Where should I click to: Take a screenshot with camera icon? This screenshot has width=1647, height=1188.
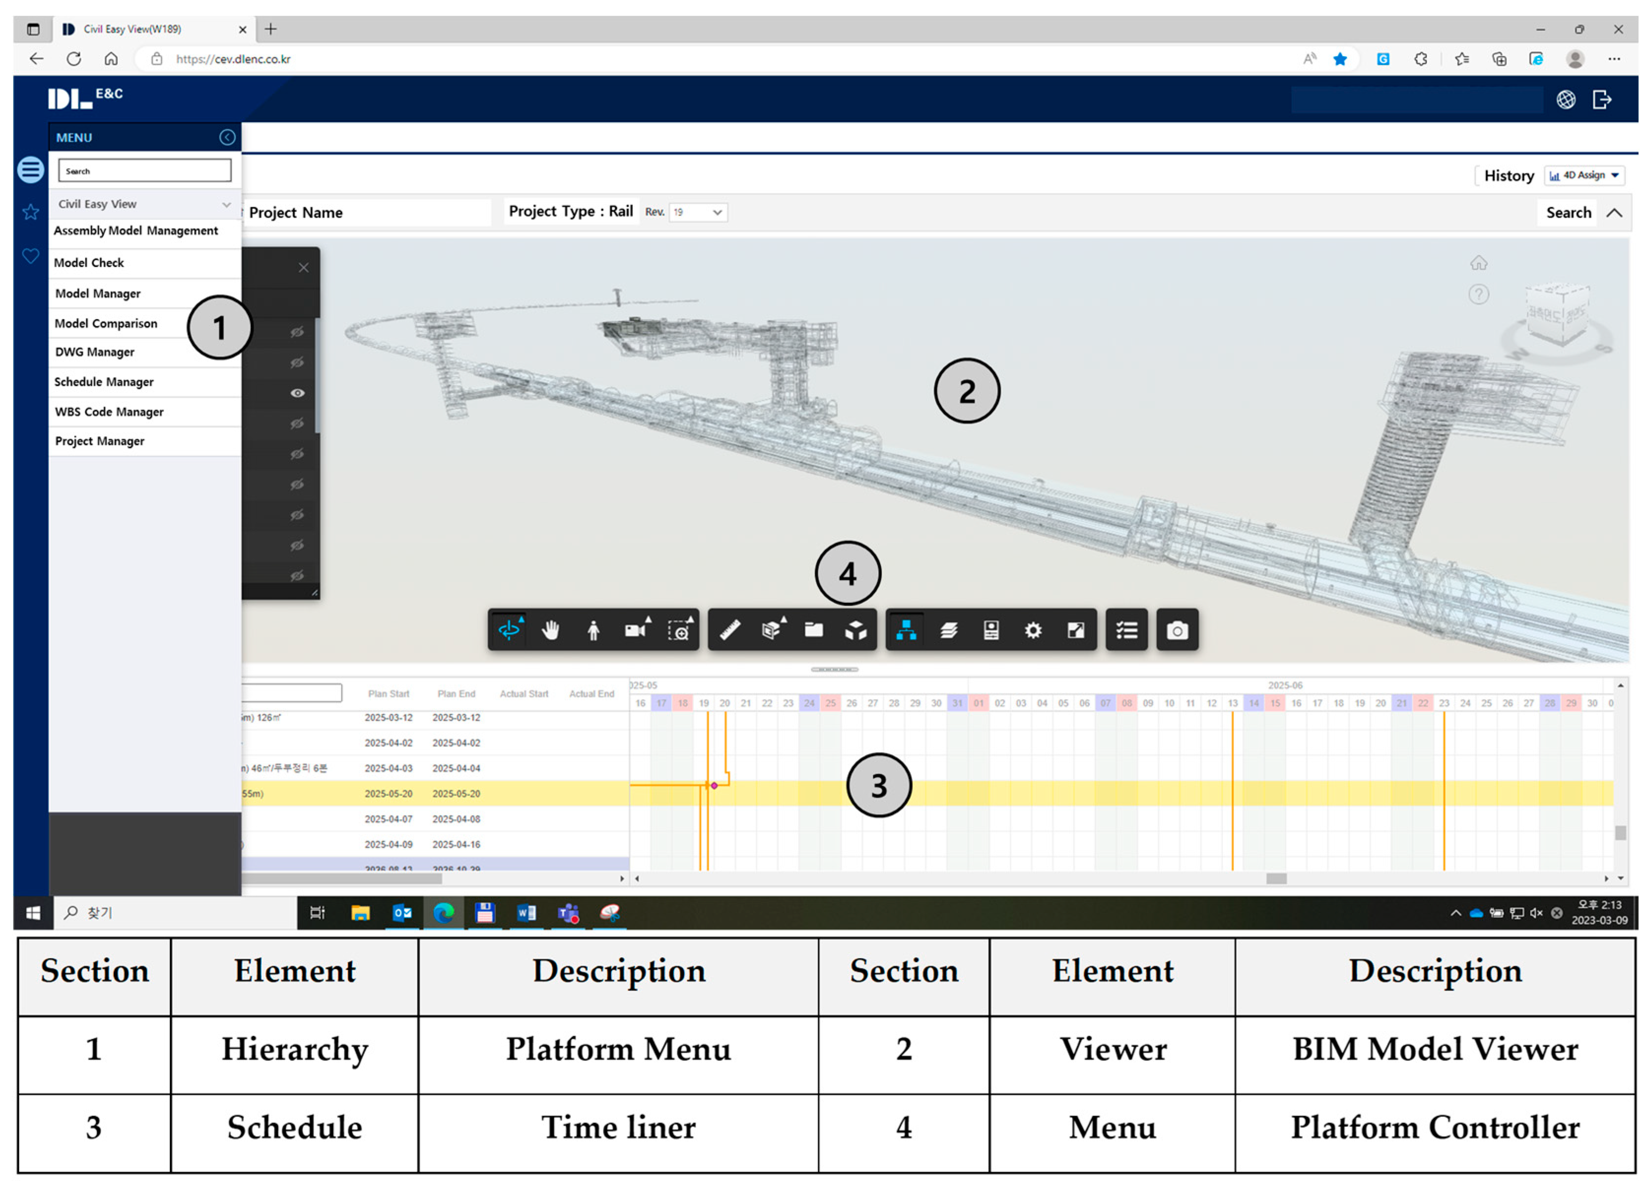[x=1177, y=630]
